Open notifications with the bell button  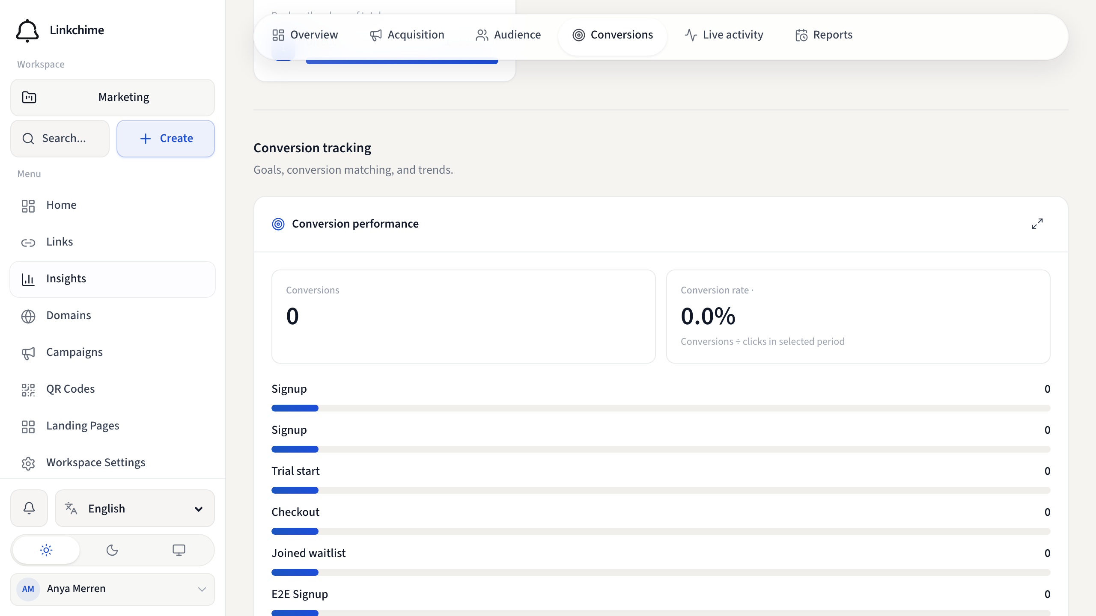[29, 508]
